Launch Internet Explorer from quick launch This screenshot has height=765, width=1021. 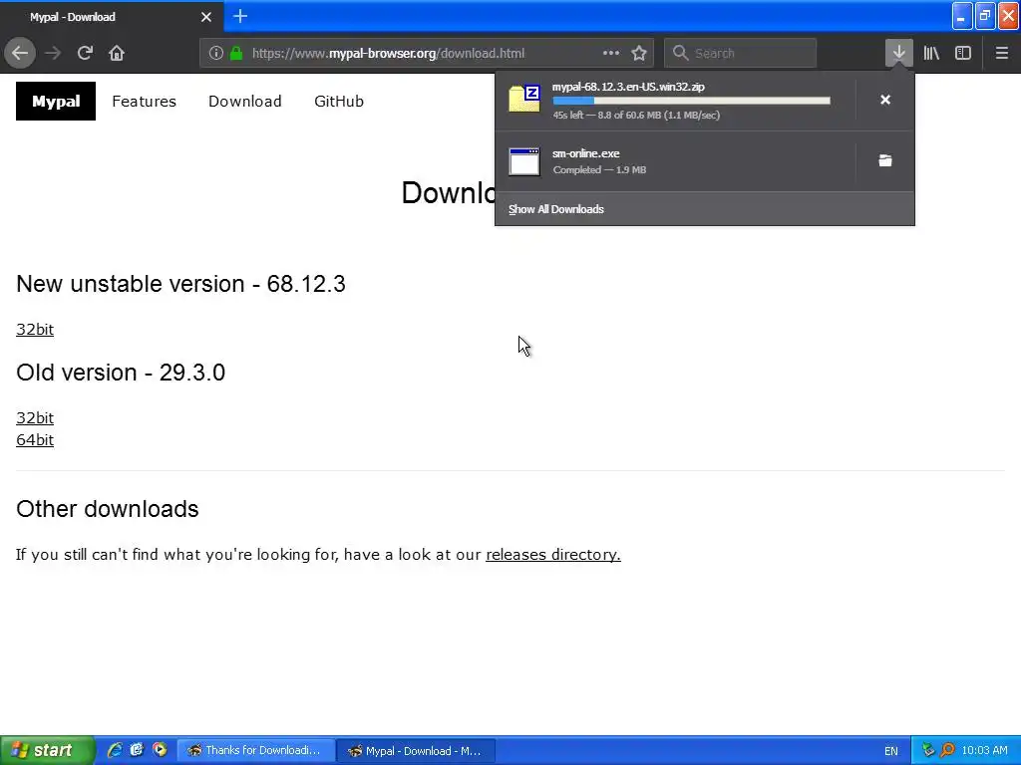tap(115, 750)
